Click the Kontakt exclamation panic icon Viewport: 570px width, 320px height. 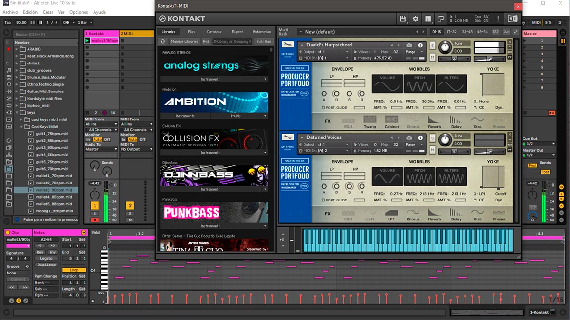pyautogui.click(x=498, y=18)
